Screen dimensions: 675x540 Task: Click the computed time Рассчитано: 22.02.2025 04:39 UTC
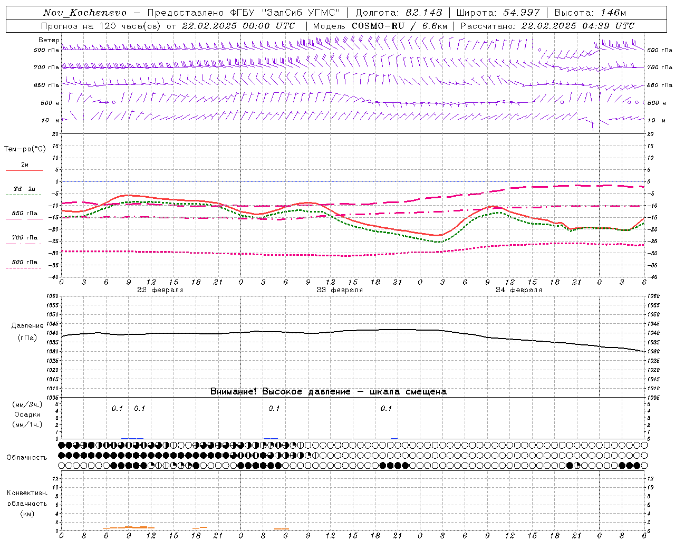point(547,26)
